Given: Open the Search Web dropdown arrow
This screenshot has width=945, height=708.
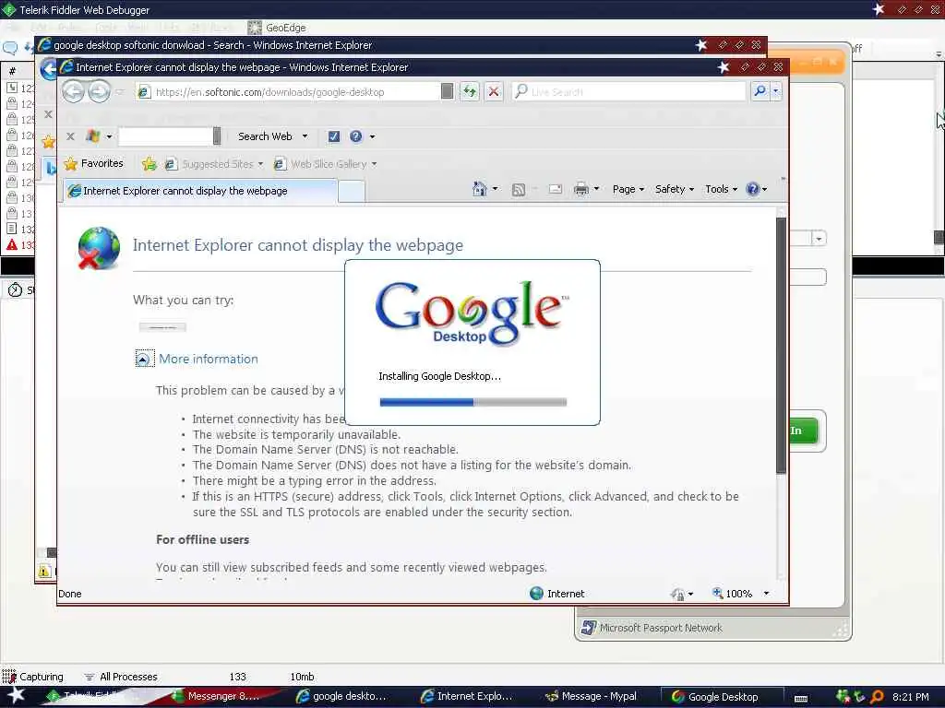Looking at the screenshot, I should point(305,136).
